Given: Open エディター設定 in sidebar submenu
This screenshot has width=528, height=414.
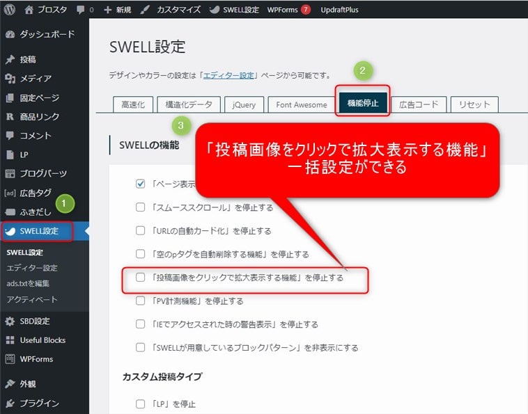Looking at the screenshot, I should pyautogui.click(x=32, y=268).
